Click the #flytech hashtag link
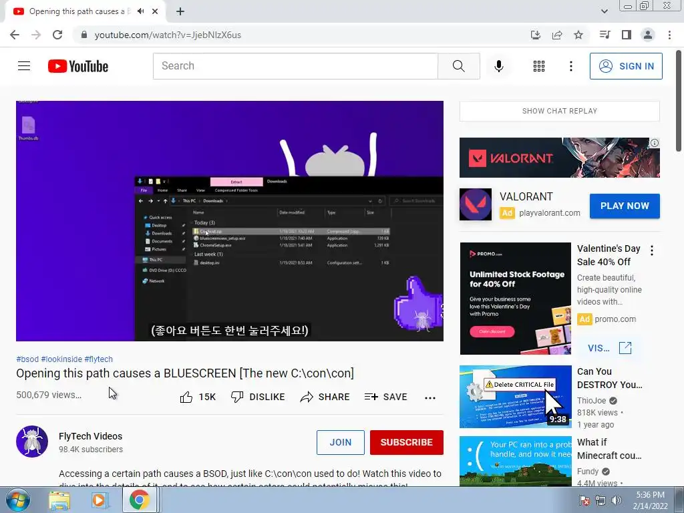 click(x=99, y=359)
